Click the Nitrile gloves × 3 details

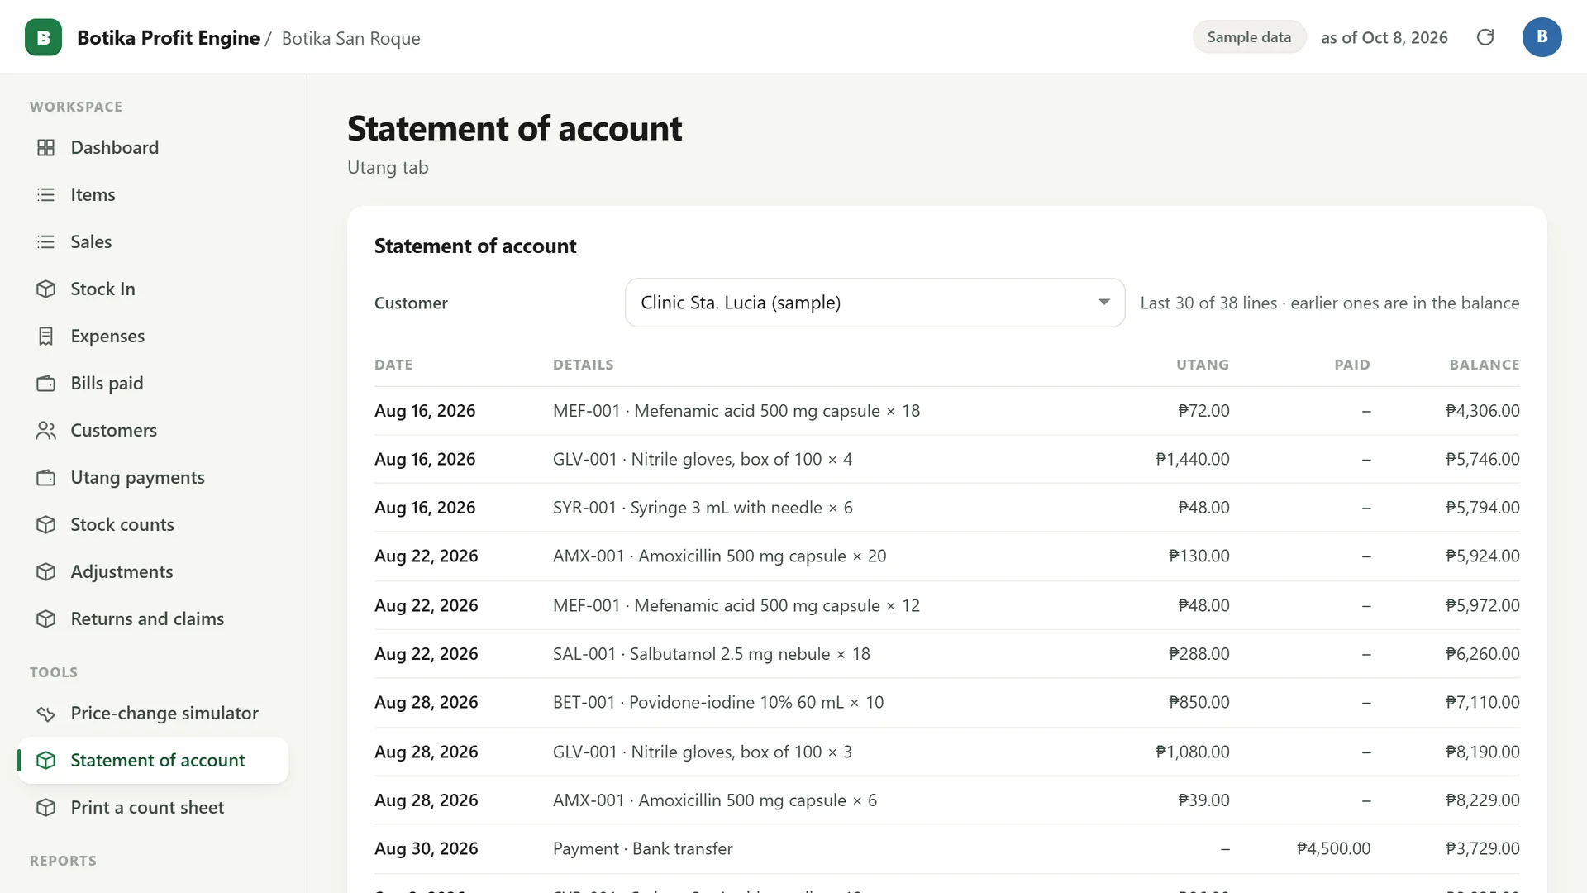[703, 752]
